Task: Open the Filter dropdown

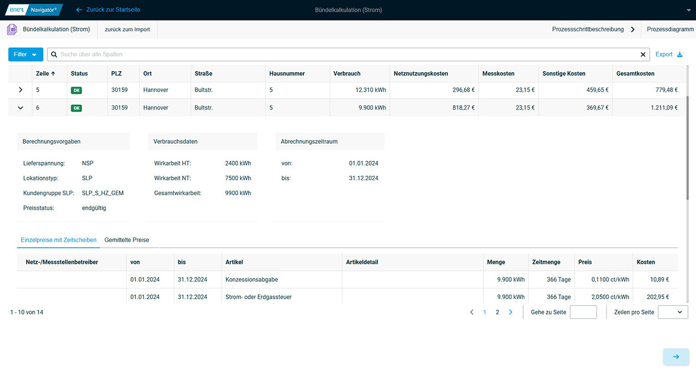Action: pos(26,54)
